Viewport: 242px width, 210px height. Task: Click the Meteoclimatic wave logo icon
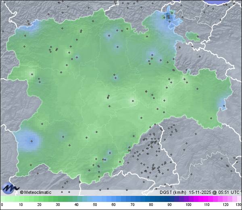tap(10, 188)
